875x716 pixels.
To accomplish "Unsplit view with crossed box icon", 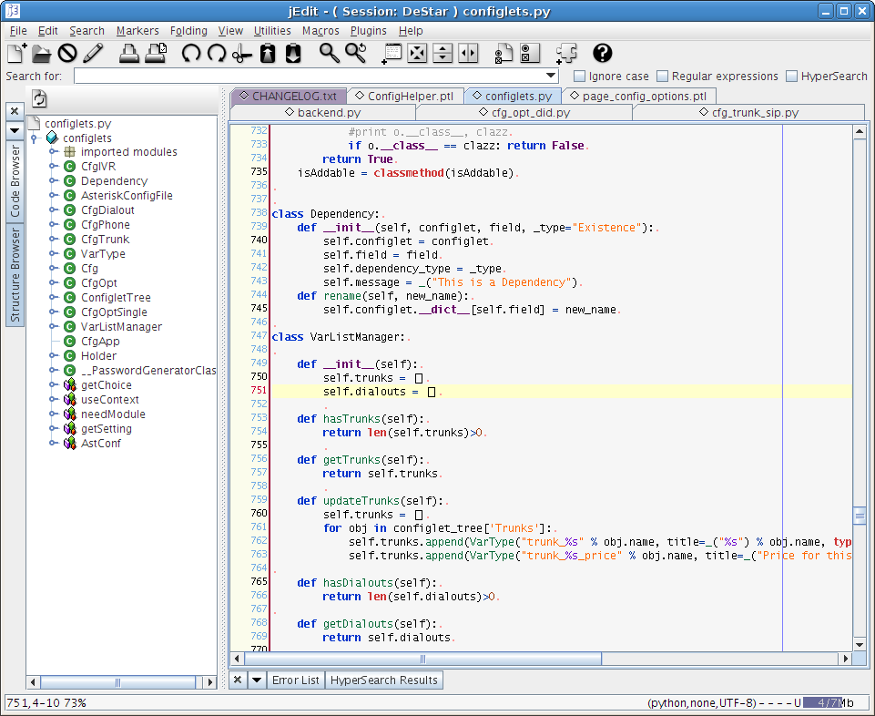I will (x=417, y=54).
